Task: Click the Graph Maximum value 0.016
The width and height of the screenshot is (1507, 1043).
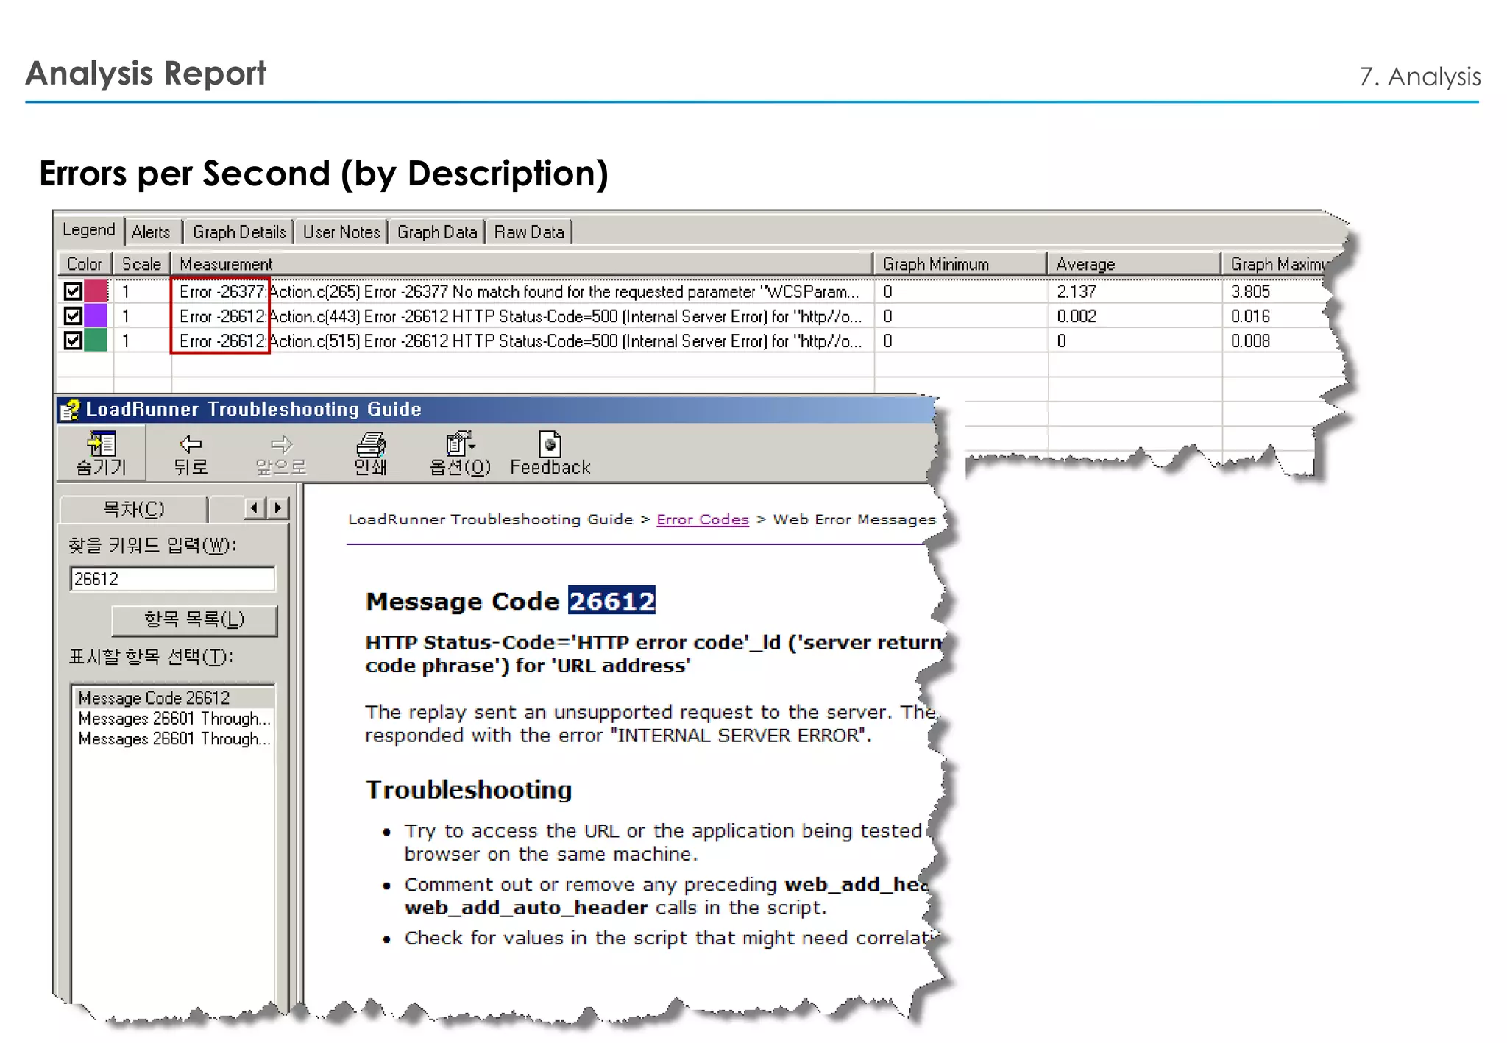Action: tap(1250, 316)
